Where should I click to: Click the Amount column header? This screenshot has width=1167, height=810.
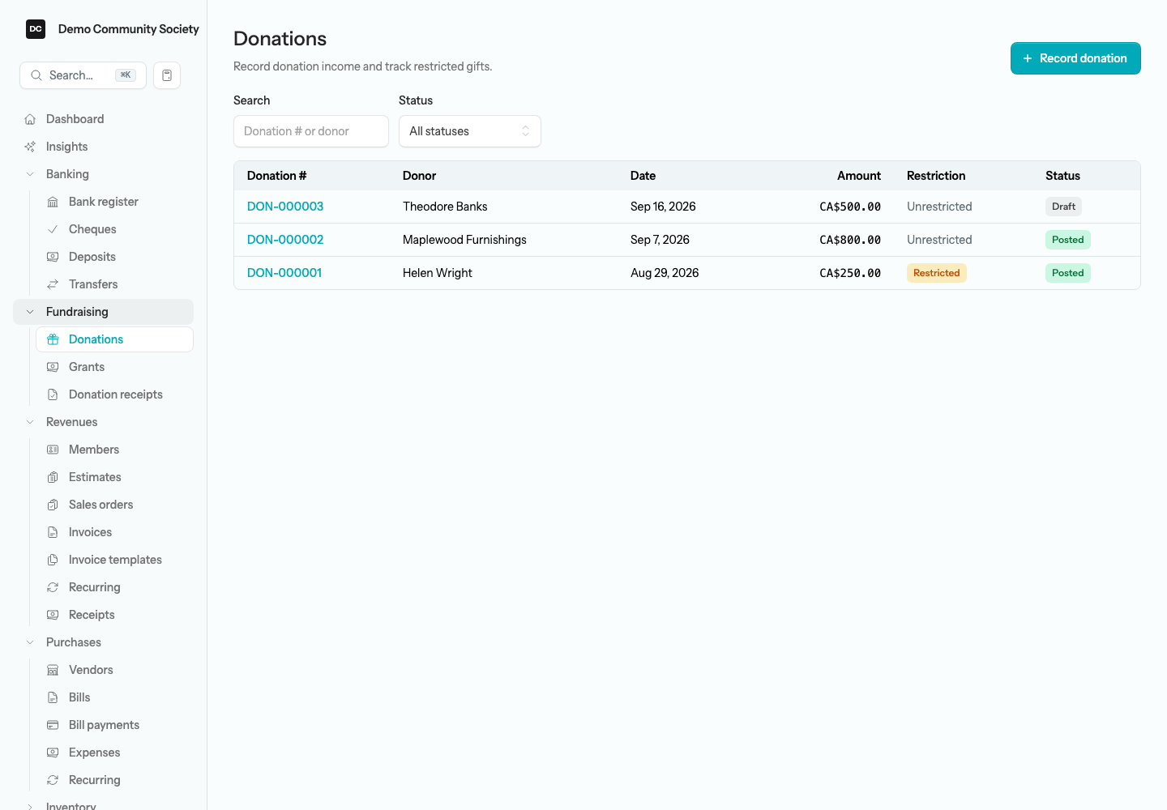pos(859,176)
